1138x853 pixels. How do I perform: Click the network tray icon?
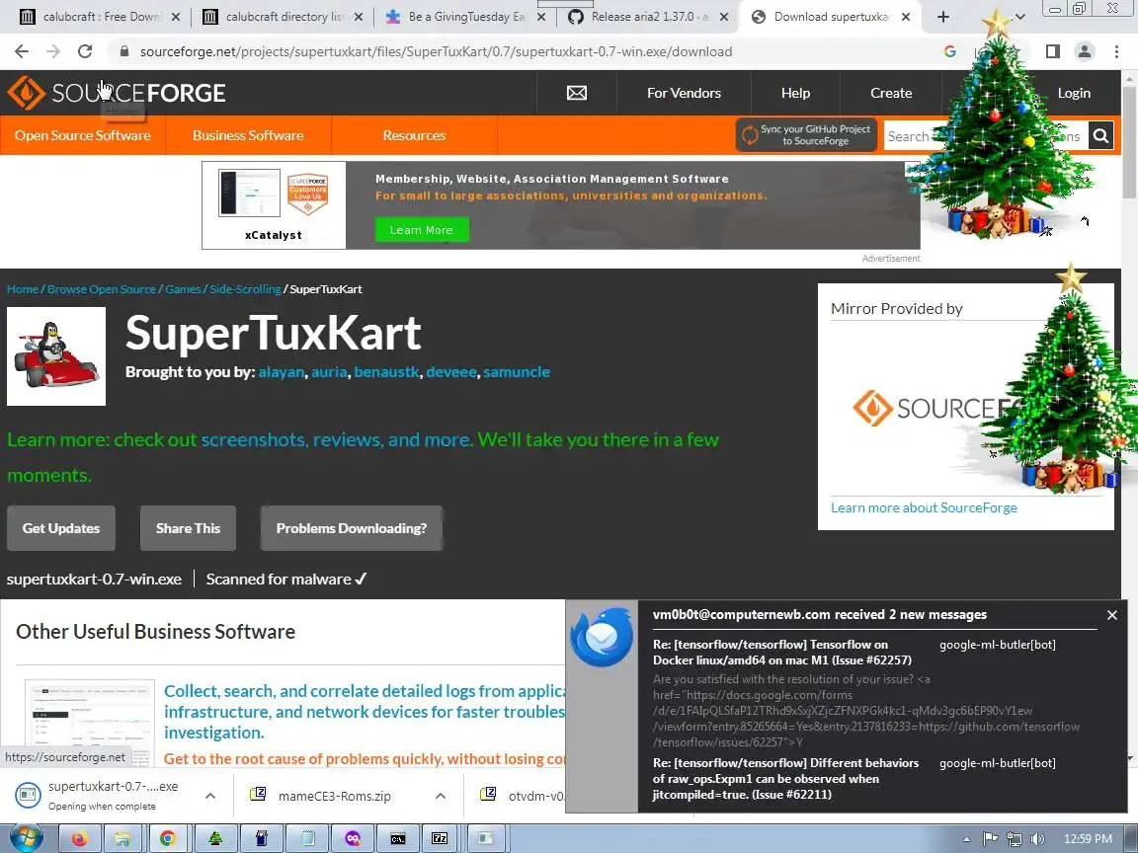click(x=1014, y=838)
